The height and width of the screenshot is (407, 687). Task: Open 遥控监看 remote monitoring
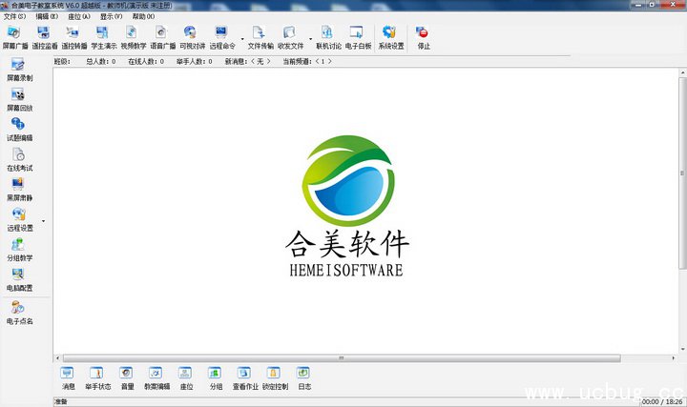[x=45, y=37]
